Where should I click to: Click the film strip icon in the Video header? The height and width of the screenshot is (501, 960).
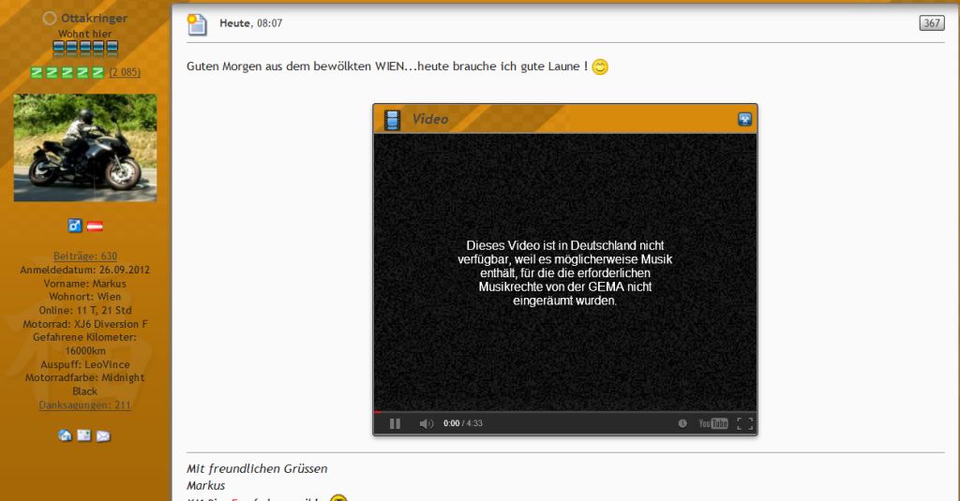click(392, 119)
